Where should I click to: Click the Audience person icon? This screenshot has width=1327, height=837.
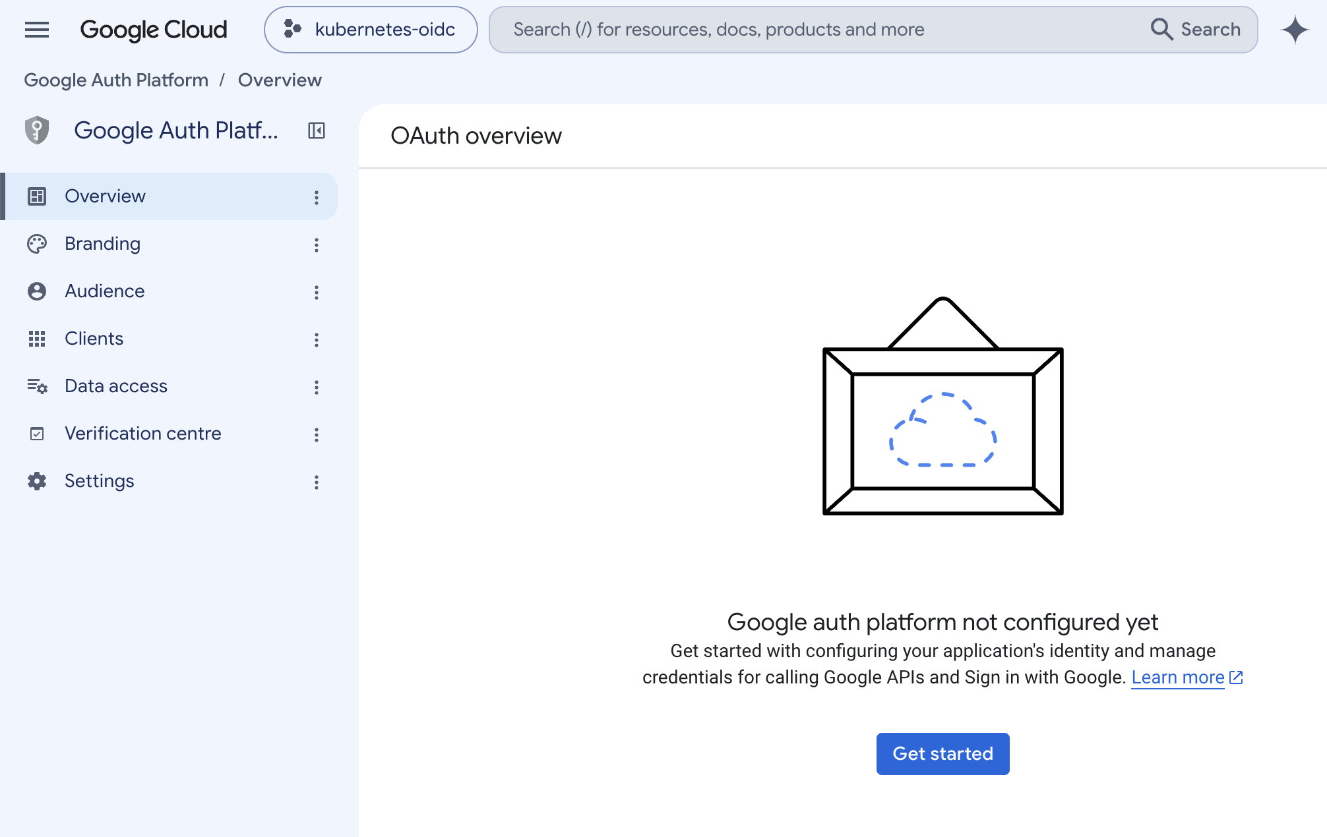click(37, 291)
